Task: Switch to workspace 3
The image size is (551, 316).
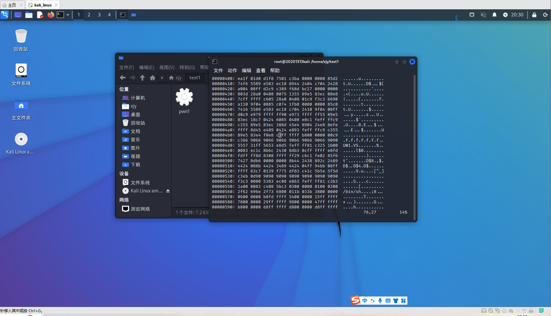Action: (x=99, y=15)
